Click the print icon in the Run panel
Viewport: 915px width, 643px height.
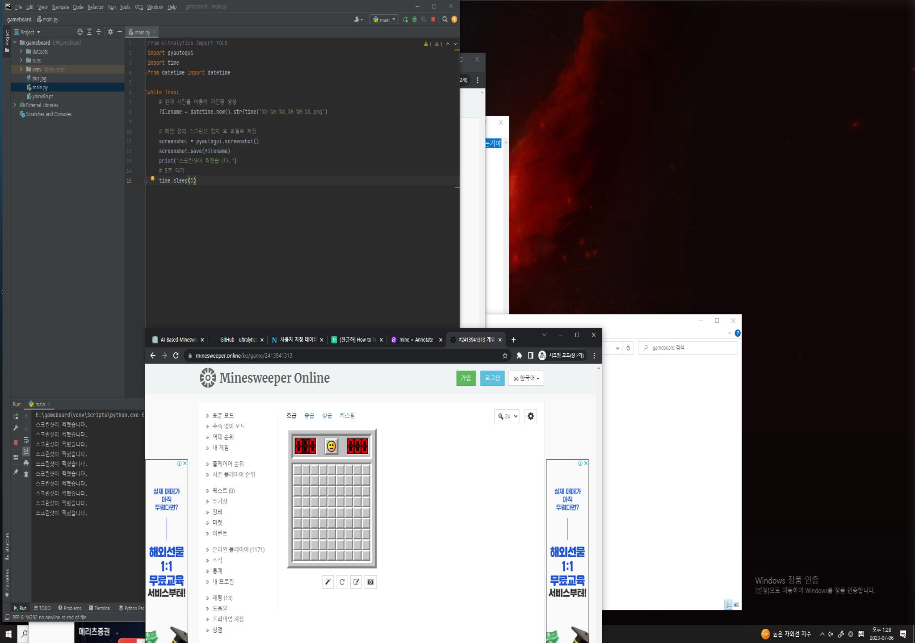click(x=26, y=463)
